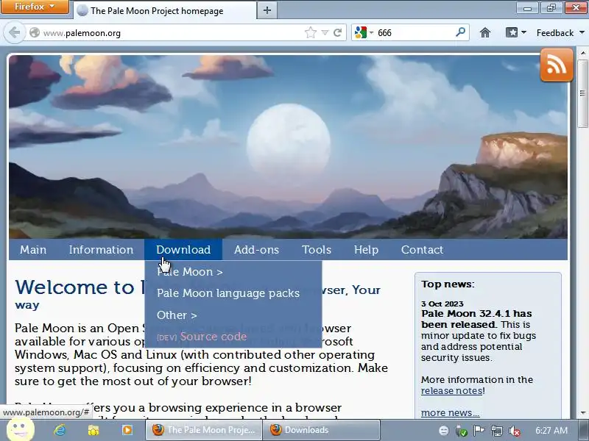
Task: Click the smiley tray icon
Action: (444, 431)
